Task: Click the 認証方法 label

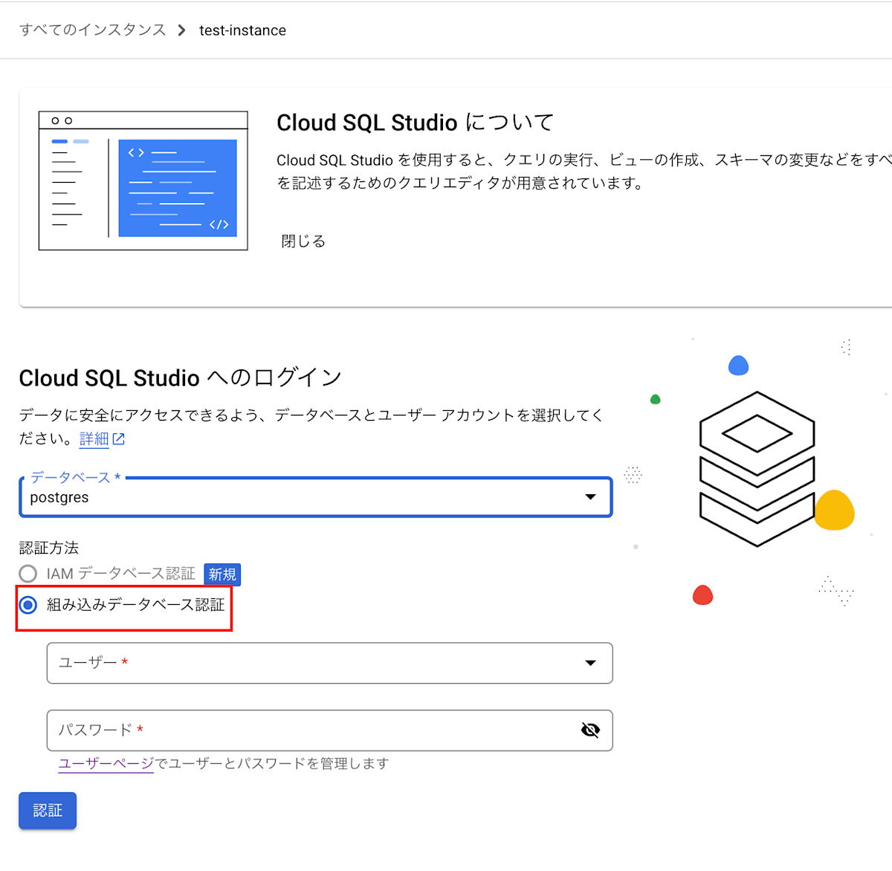Action: (49, 548)
